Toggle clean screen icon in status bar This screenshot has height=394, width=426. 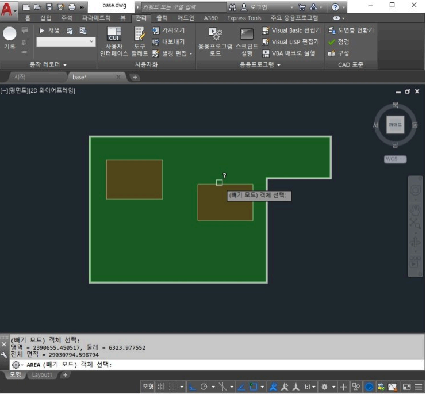pyautogui.click(x=406, y=387)
